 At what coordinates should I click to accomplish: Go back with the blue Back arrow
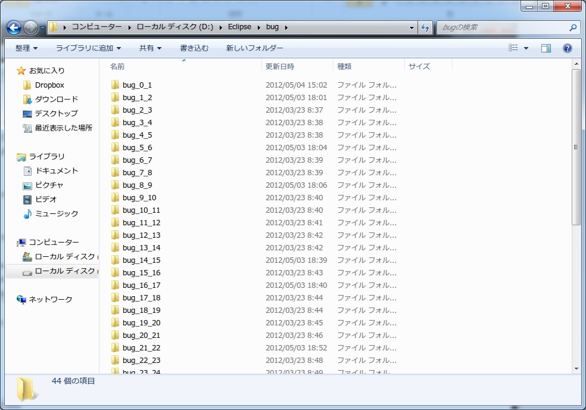(x=14, y=27)
